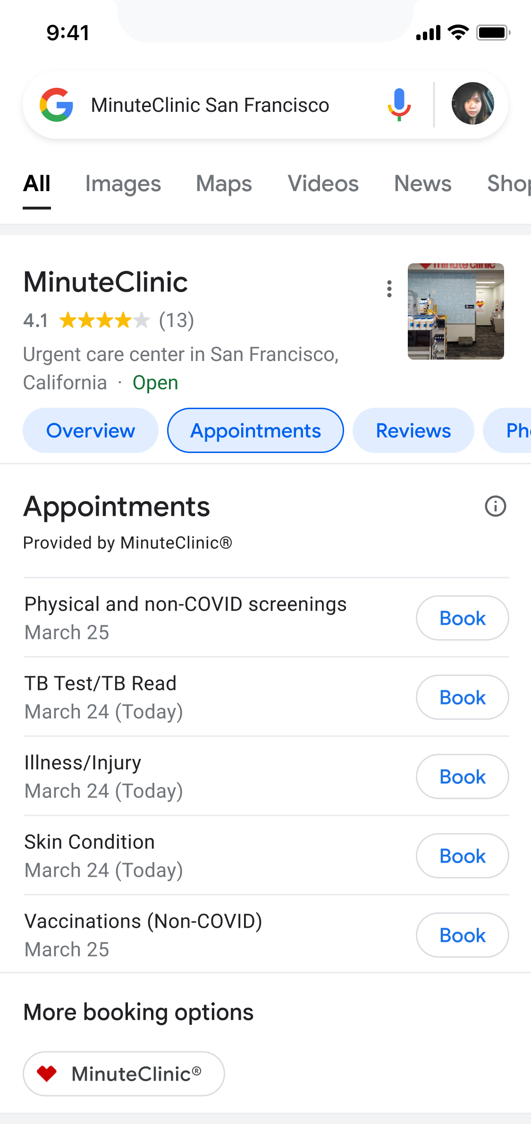Select the Overview chip
Image resolution: width=531 pixels, height=1141 pixels.
(x=91, y=430)
